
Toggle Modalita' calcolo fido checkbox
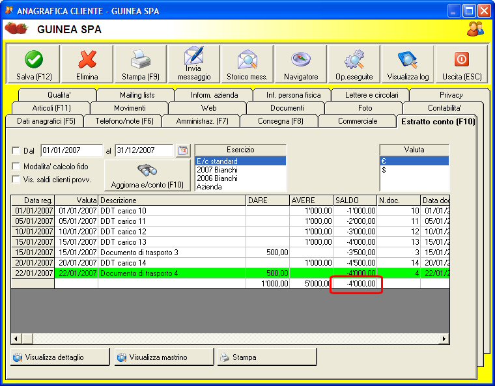tap(16, 166)
